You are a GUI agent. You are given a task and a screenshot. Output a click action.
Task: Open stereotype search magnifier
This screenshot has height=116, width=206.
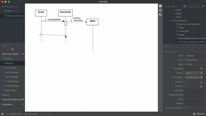point(201,69)
